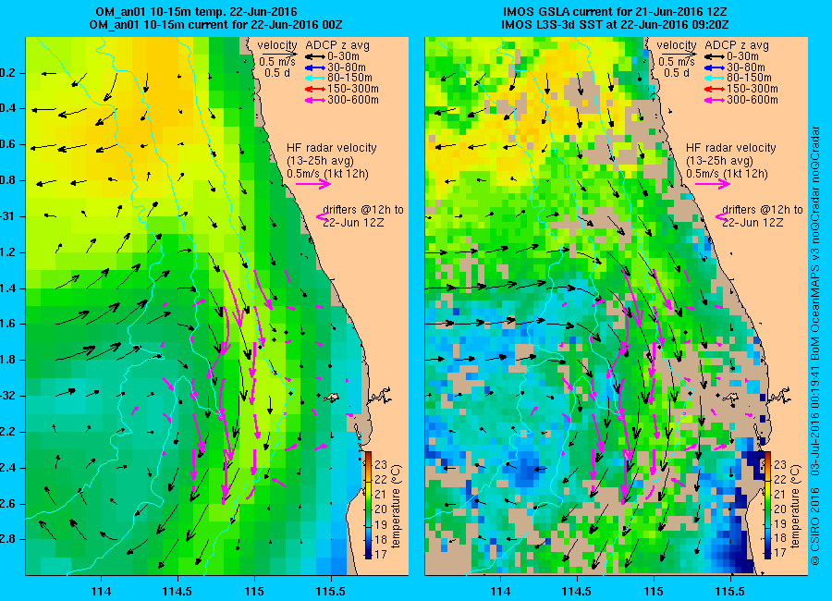The width and height of the screenshot is (832, 601).
Task: Click the blue 30-80m arrow in left legend
Action: coord(314,67)
